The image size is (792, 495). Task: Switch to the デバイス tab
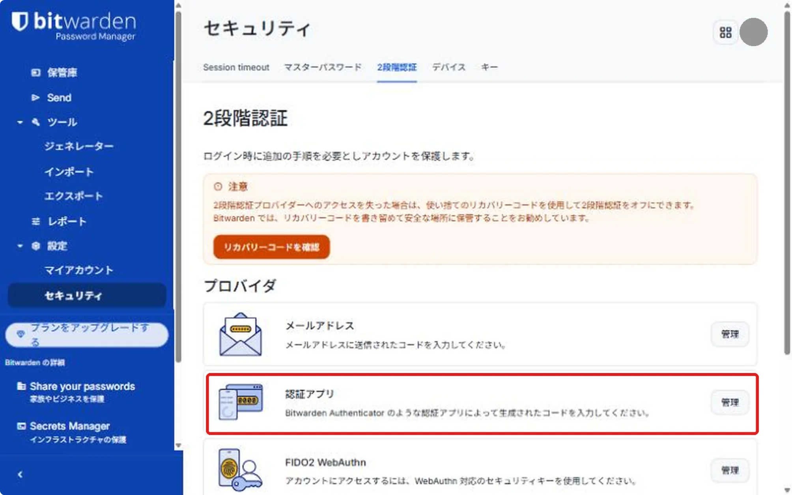pos(449,67)
